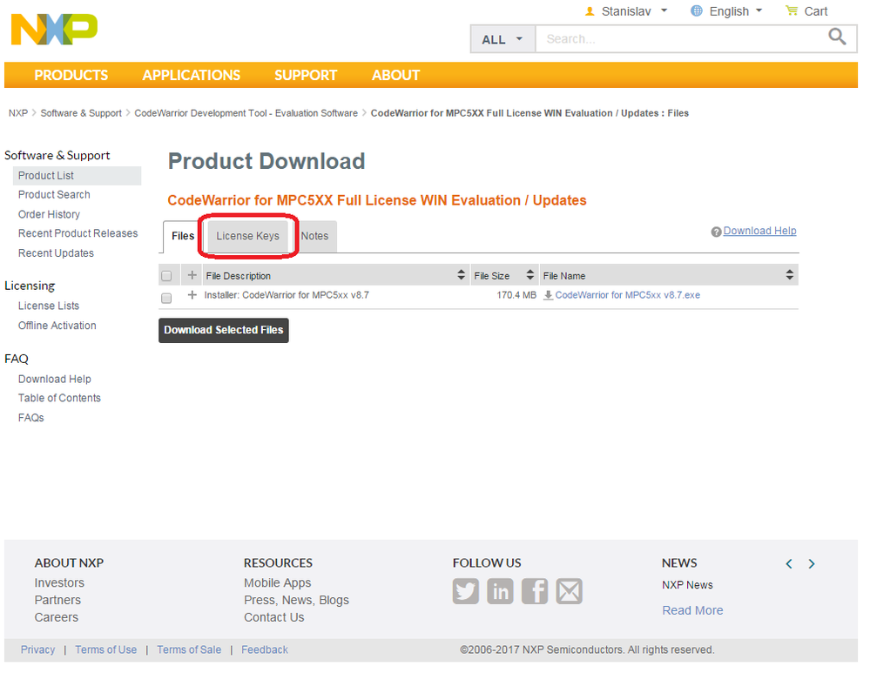Open the Stanislav account dropdown
The width and height of the screenshot is (870, 693).
635,11
